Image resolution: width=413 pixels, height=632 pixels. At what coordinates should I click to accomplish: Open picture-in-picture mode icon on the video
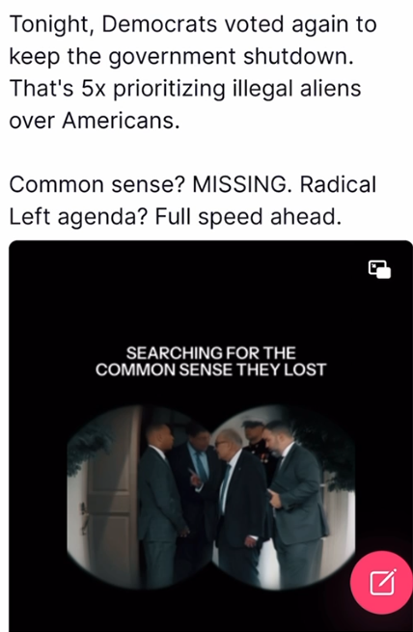(379, 269)
